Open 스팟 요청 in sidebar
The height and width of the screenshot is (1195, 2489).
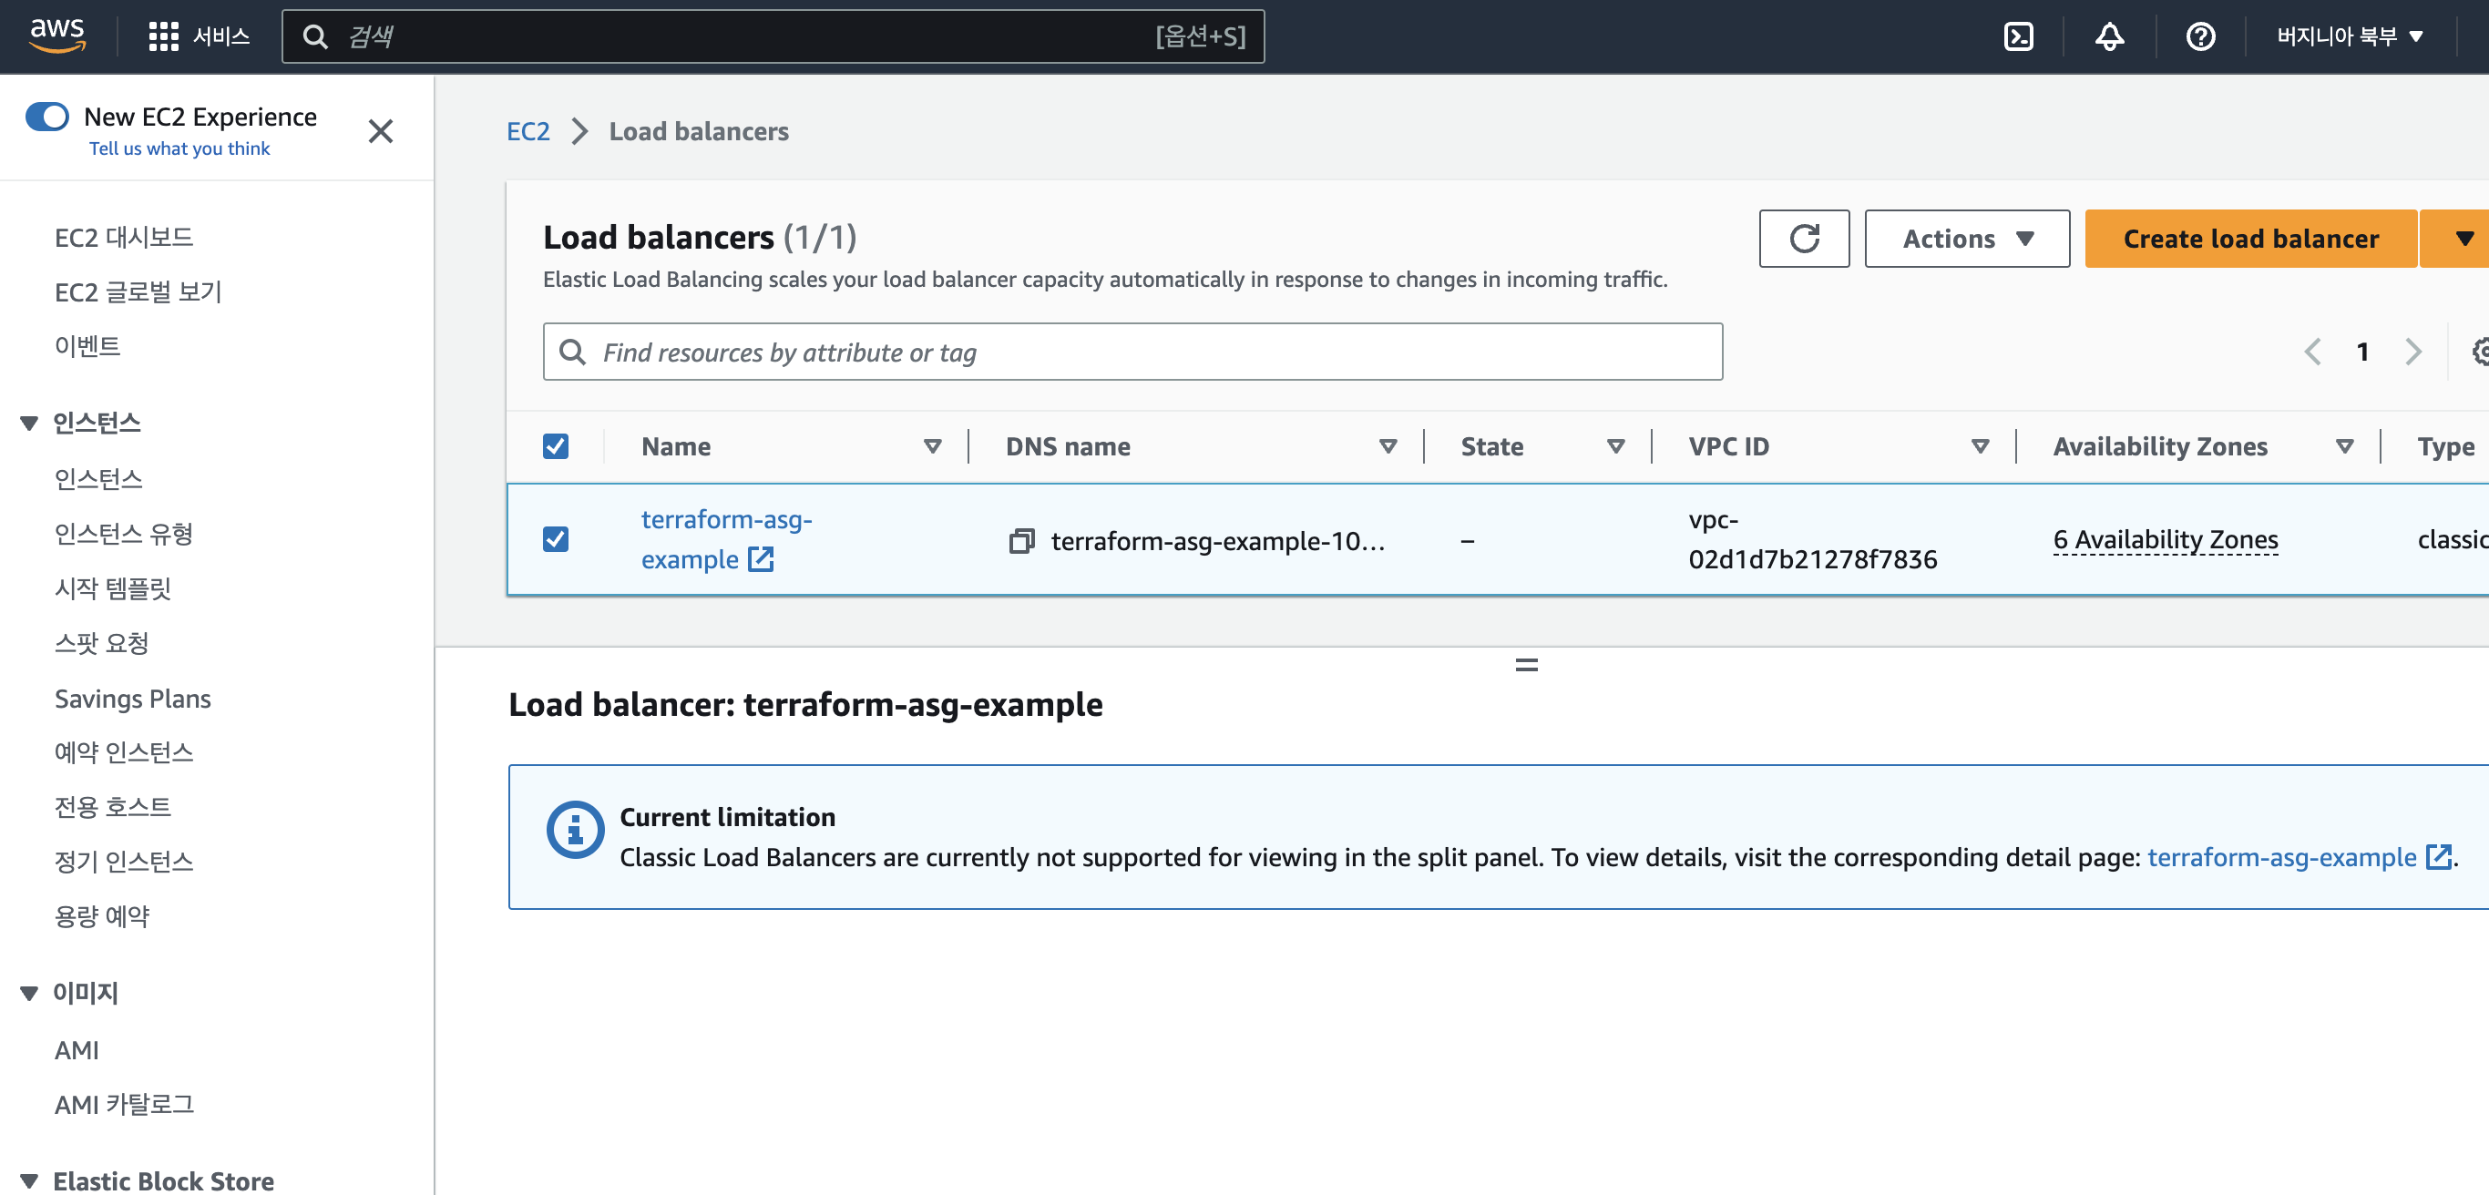pyautogui.click(x=101, y=643)
